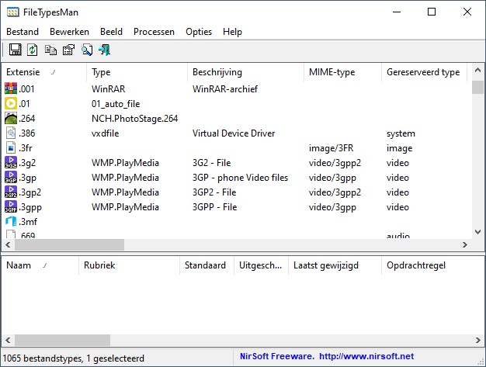Click the Find (magnifier) toolbar icon
Image resolution: width=486 pixels, height=367 pixels.
(x=87, y=50)
